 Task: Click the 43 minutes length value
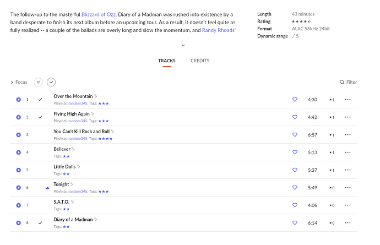tap(303, 14)
